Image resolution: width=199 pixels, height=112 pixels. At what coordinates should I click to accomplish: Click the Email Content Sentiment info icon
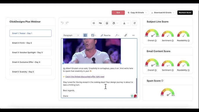[173, 70]
